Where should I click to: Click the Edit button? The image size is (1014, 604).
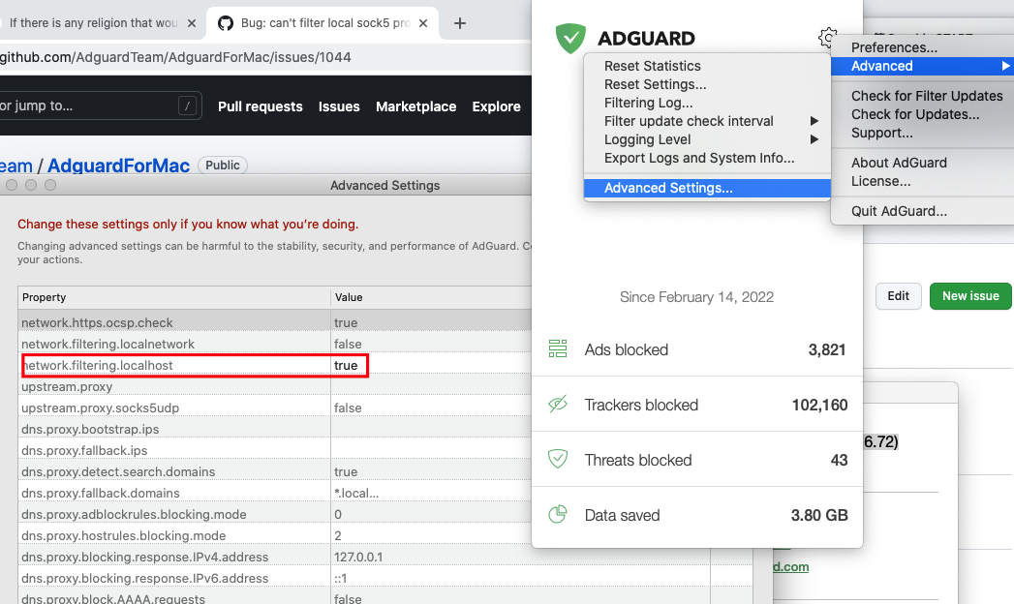(898, 297)
